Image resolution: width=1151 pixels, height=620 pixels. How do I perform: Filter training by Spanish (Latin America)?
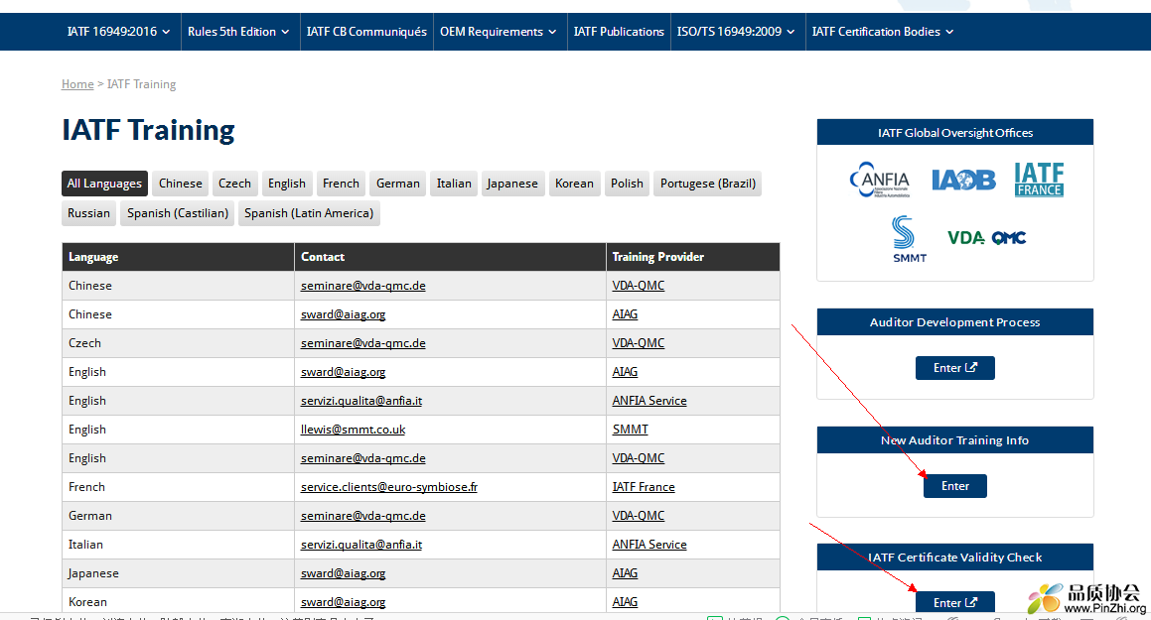click(309, 213)
